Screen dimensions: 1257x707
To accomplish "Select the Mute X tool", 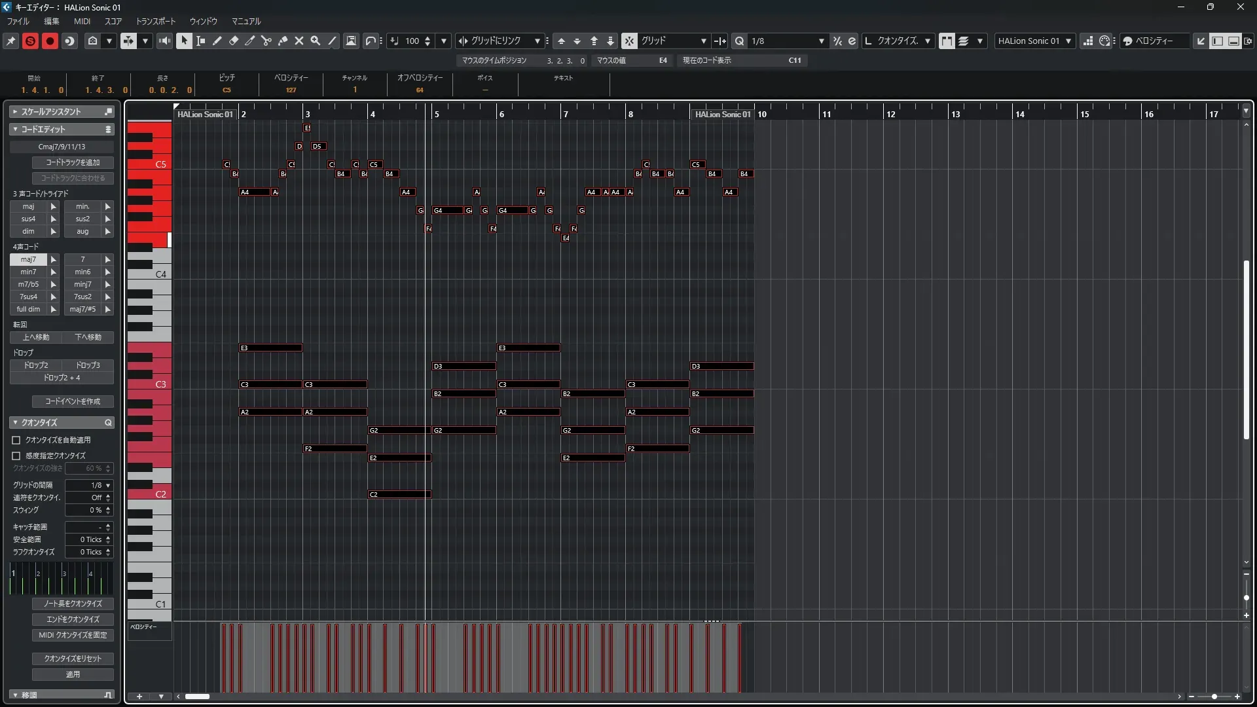I will point(299,41).
